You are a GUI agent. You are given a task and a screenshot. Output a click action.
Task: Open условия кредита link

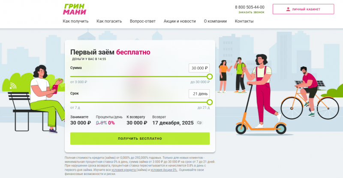click(123, 170)
